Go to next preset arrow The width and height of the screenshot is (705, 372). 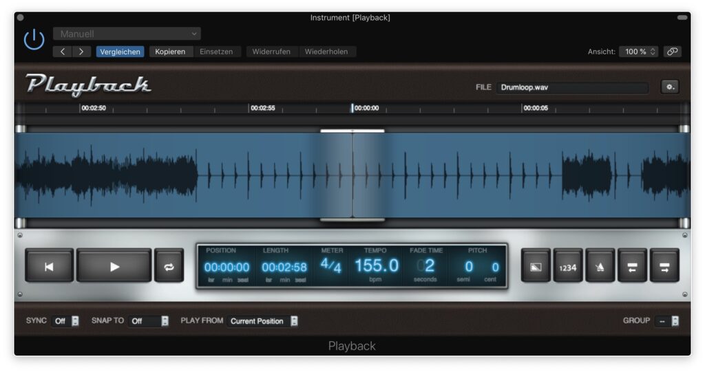coord(81,52)
